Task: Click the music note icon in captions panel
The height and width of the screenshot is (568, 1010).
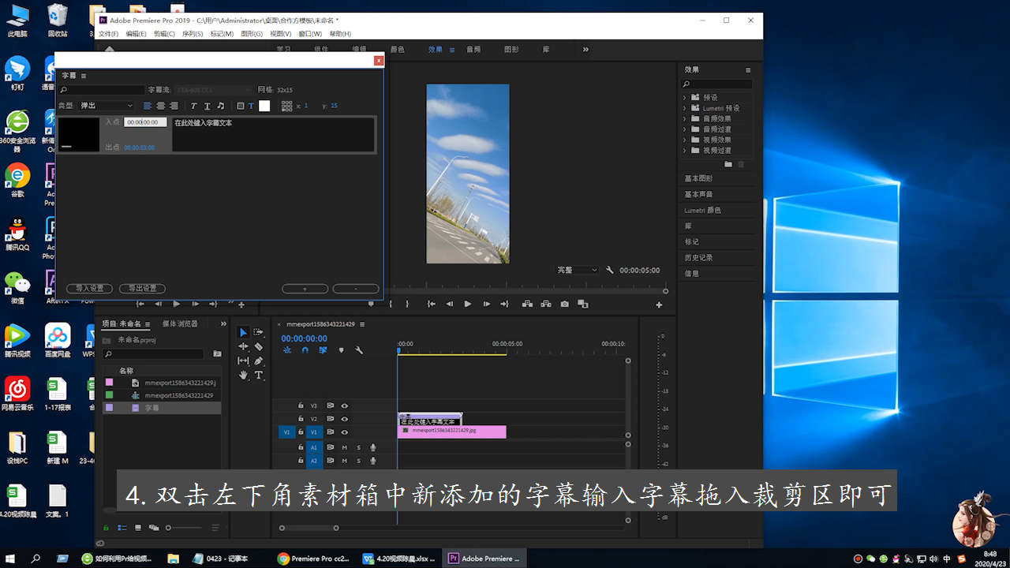Action: (220, 106)
